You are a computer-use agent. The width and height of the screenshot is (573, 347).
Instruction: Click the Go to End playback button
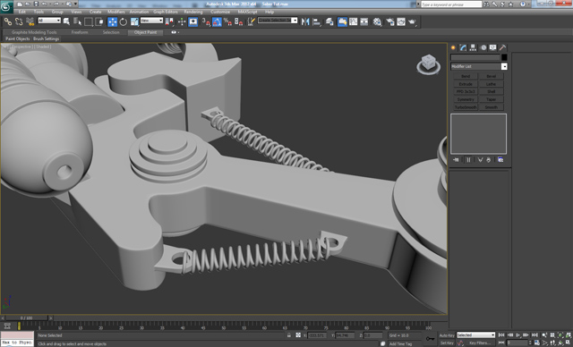[535, 335]
